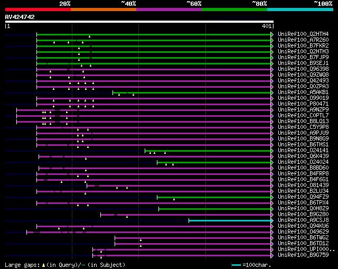Select hit label UniRef100_B8LQ13

point(303,122)
